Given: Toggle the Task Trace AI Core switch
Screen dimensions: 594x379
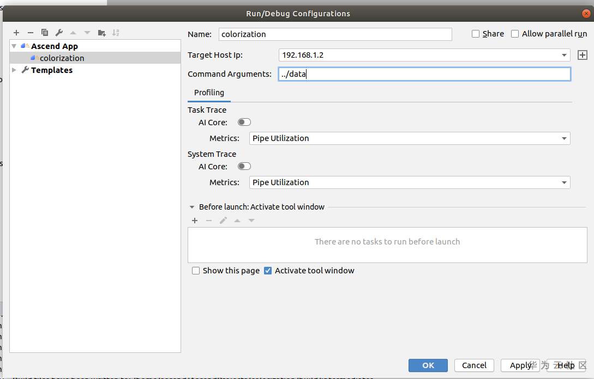Looking at the screenshot, I should (x=244, y=123).
